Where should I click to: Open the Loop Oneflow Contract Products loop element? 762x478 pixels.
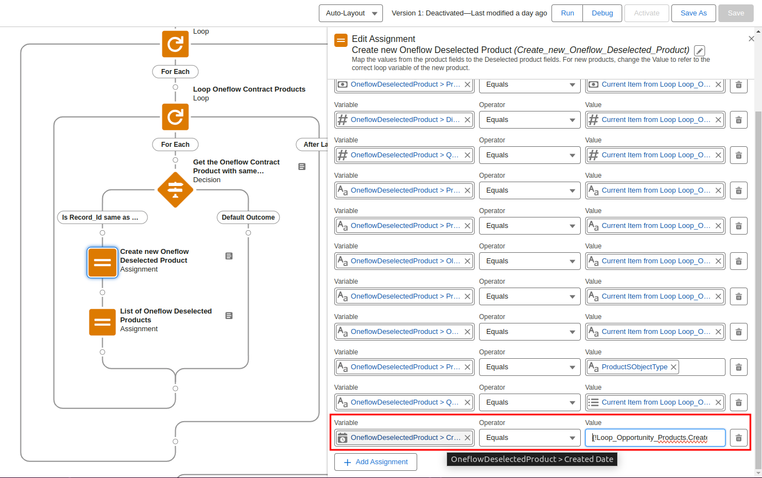[x=175, y=117]
